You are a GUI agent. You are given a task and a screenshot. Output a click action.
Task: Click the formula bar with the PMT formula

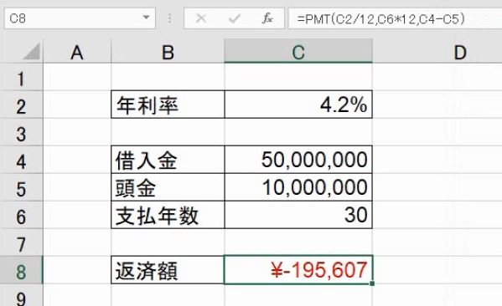395,18
